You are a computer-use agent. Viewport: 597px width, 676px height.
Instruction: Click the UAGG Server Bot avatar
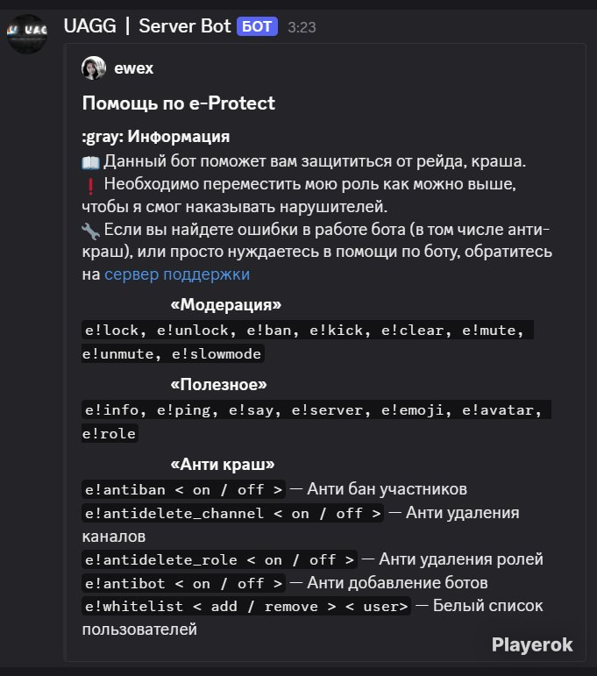pyautogui.click(x=26, y=33)
